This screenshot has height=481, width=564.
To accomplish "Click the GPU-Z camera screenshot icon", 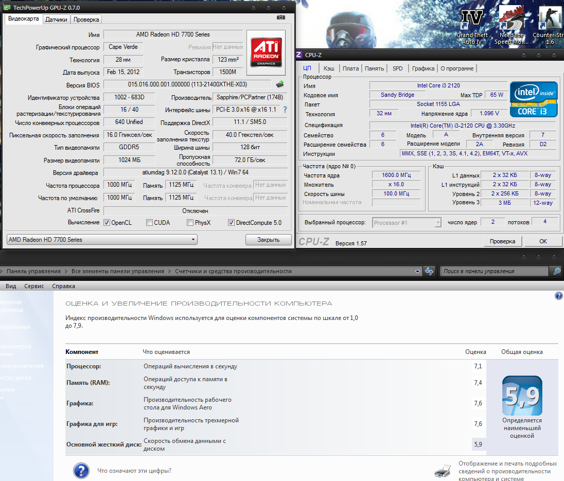I will coord(281,17).
